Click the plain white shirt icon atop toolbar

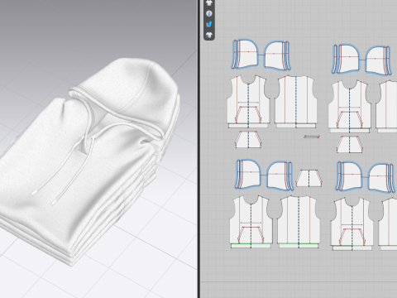coord(209,2)
